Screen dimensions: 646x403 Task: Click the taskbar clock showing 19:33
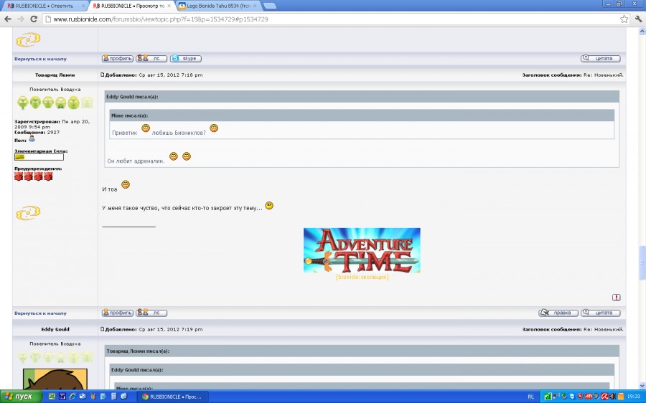click(634, 397)
